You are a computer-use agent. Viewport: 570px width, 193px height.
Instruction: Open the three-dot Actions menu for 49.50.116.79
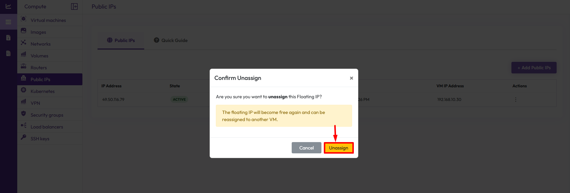pyautogui.click(x=516, y=99)
